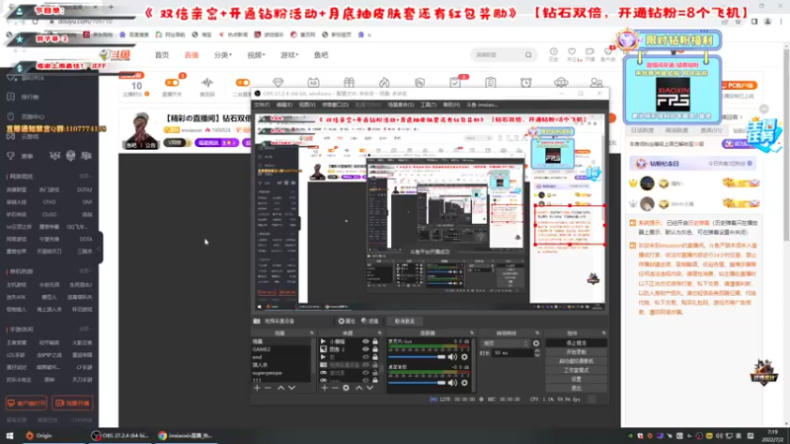This screenshot has height=444, width=790.
Task: Click the 滤镜 filters icon in OBS source toolbar
Action: [369, 322]
